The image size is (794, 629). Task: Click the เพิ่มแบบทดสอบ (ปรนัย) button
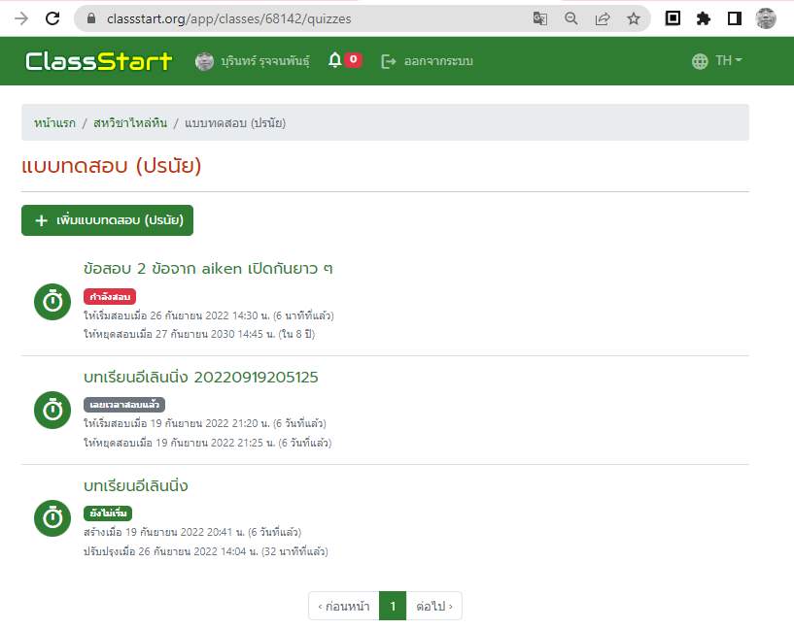tap(108, 220)
